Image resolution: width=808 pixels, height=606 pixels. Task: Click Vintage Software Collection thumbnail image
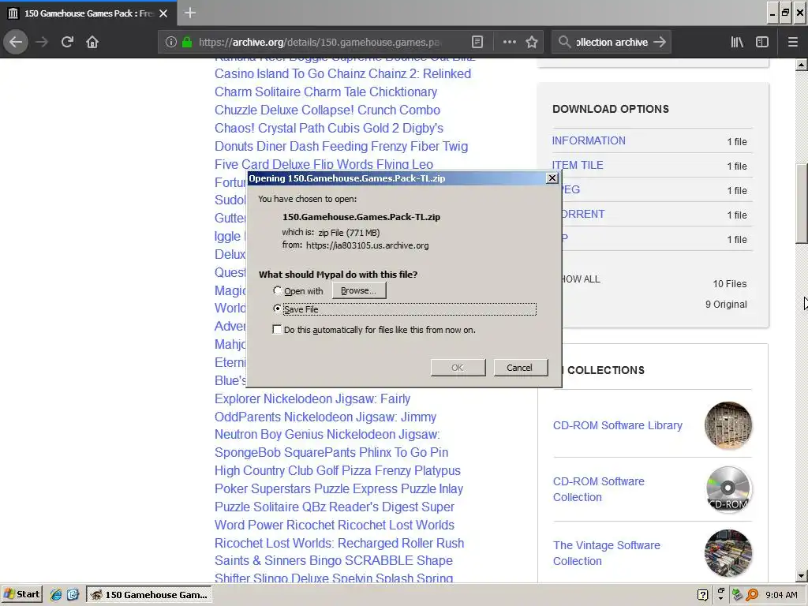[728, 553]
